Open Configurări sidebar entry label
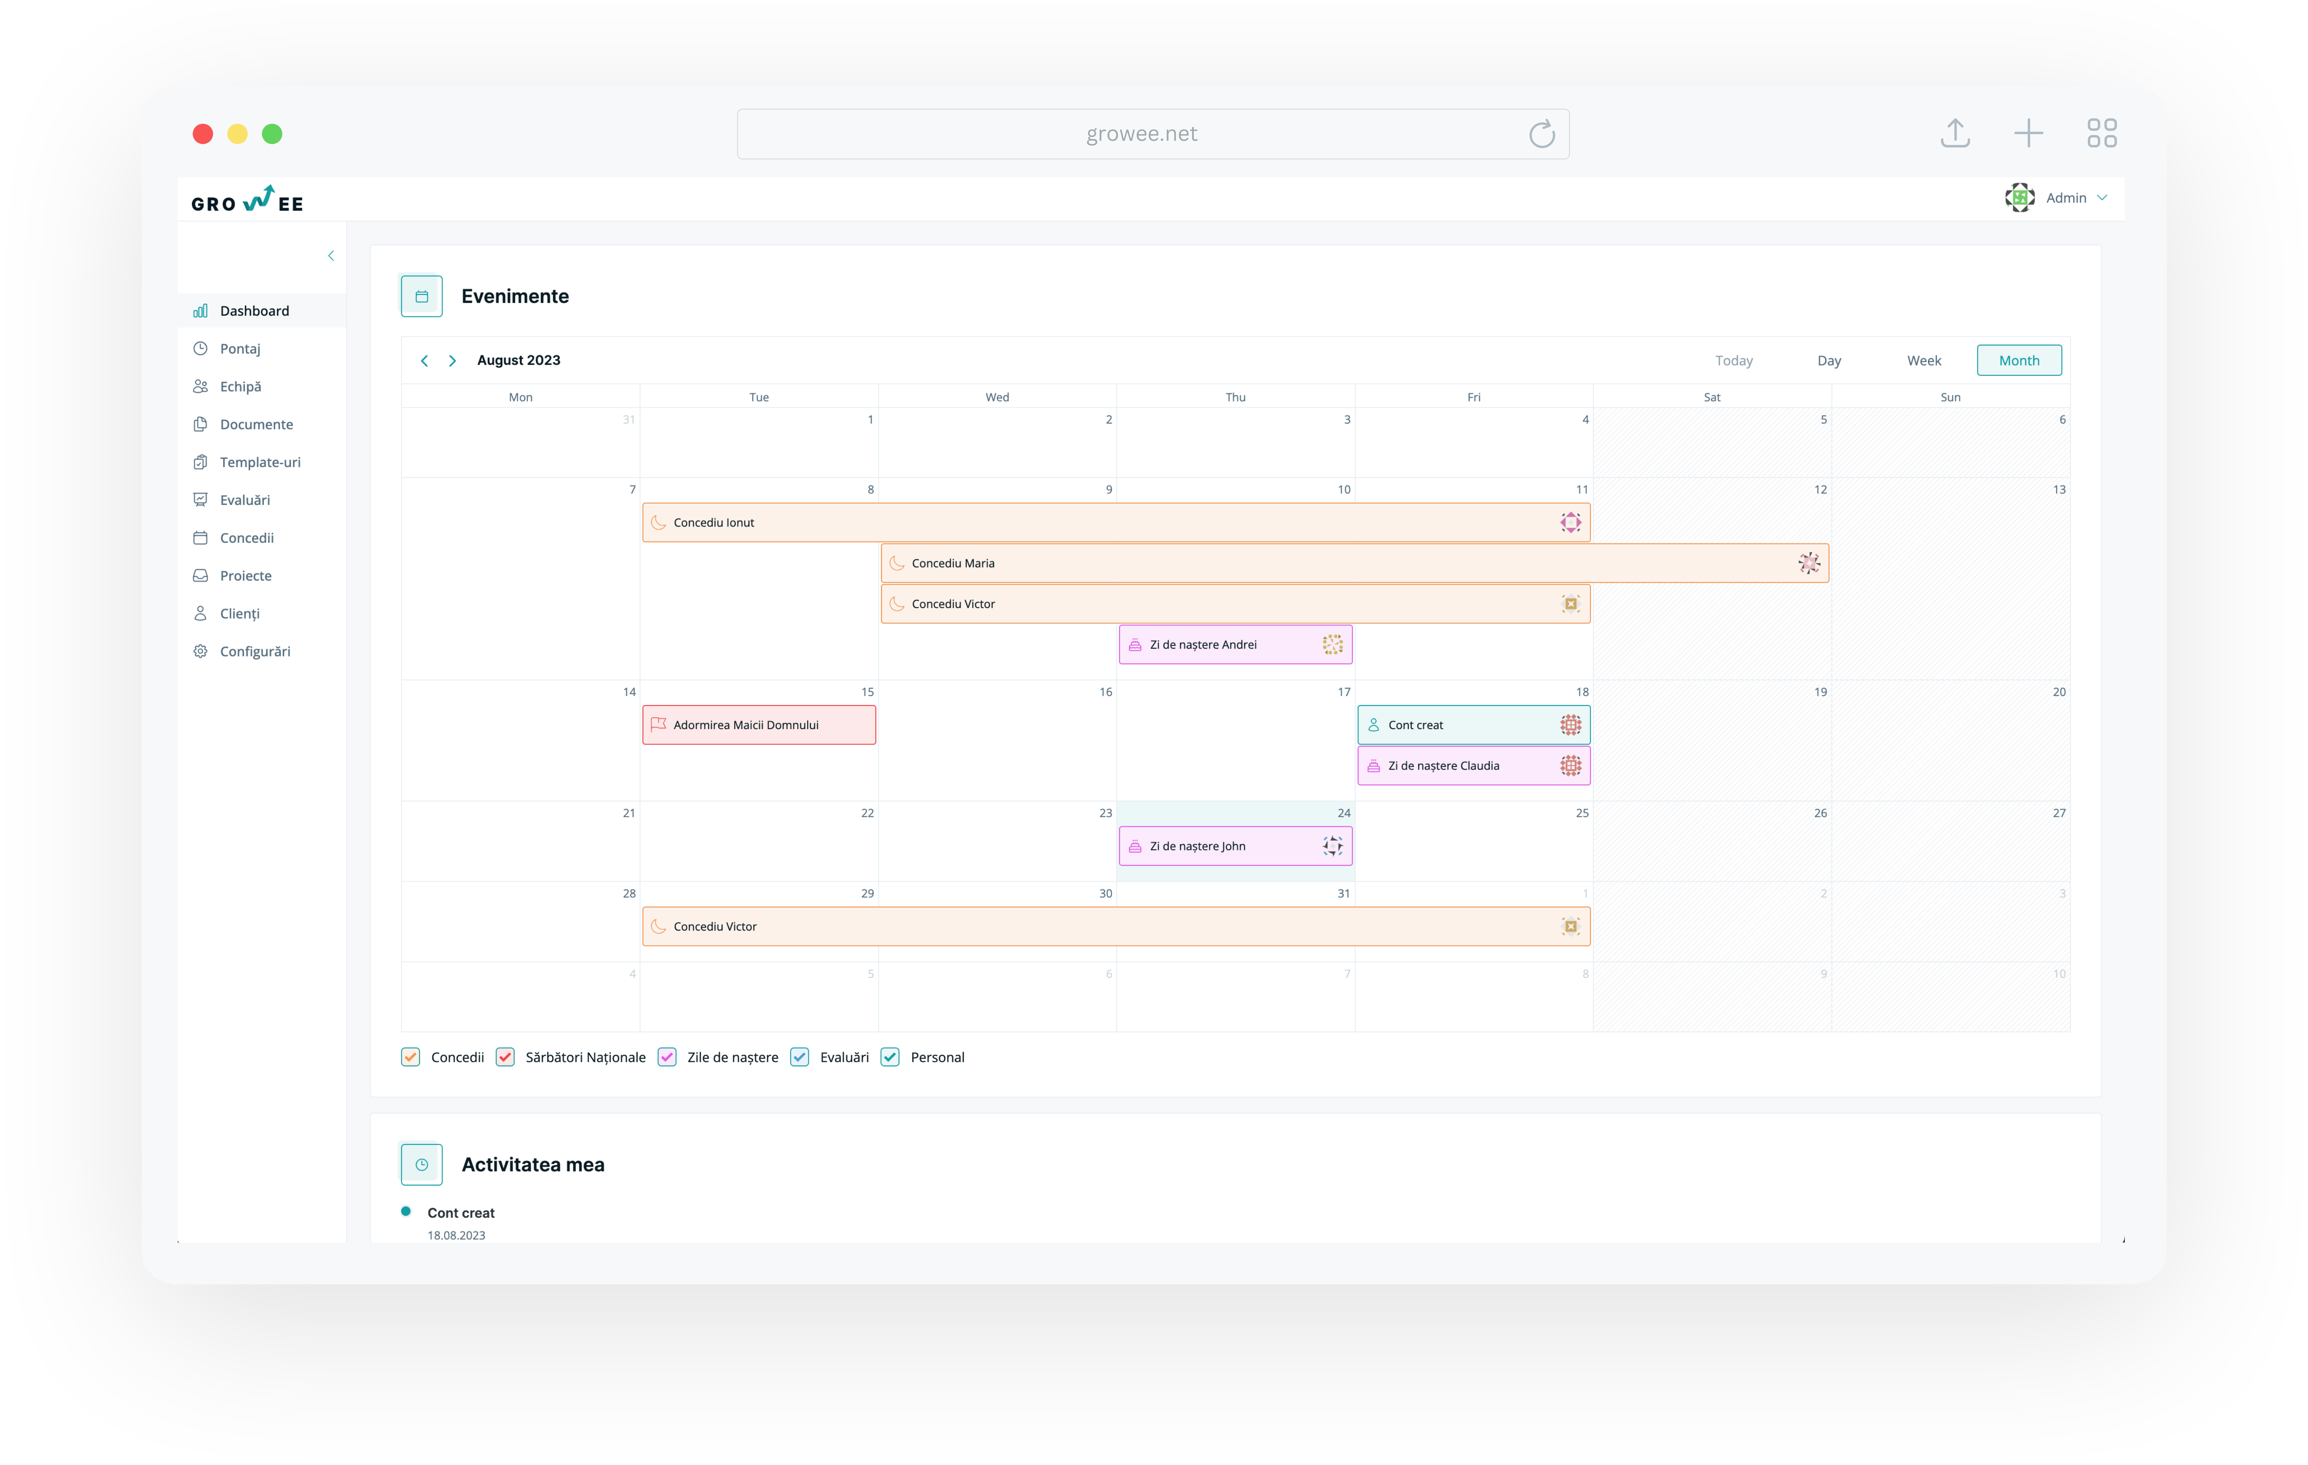 click(255, 652)
